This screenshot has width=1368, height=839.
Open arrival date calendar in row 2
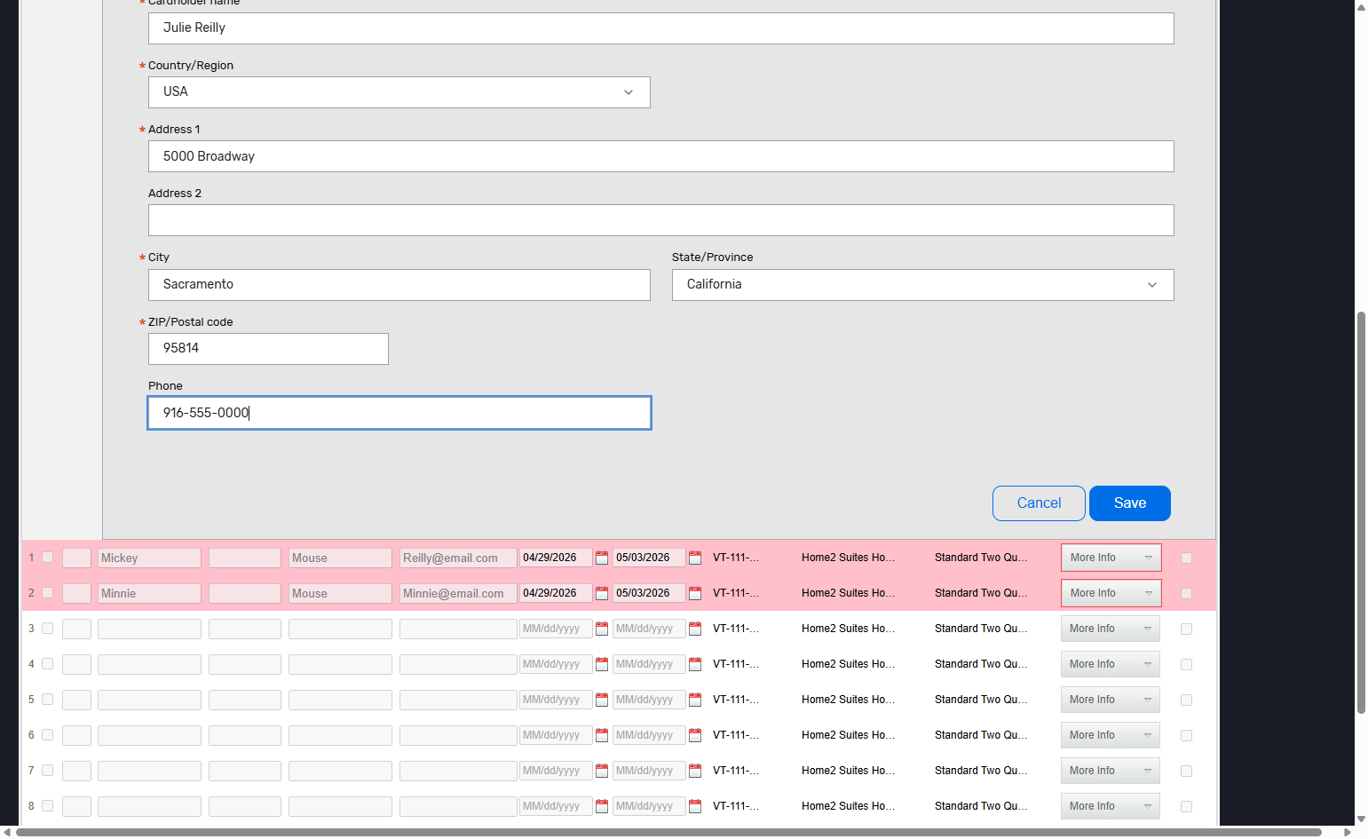pos(602,593)
